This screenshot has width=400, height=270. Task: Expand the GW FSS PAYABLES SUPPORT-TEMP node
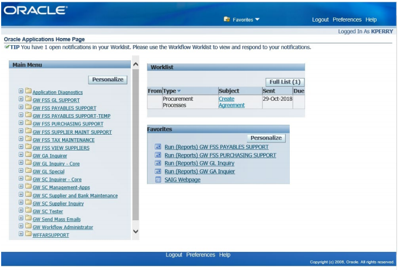click(x=21, y=115)
